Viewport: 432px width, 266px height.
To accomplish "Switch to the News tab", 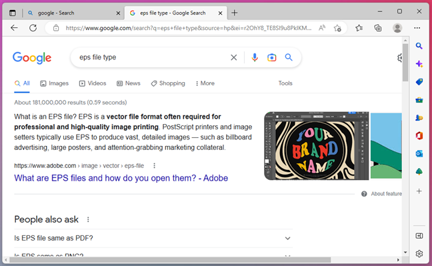I will pos(129,83).
